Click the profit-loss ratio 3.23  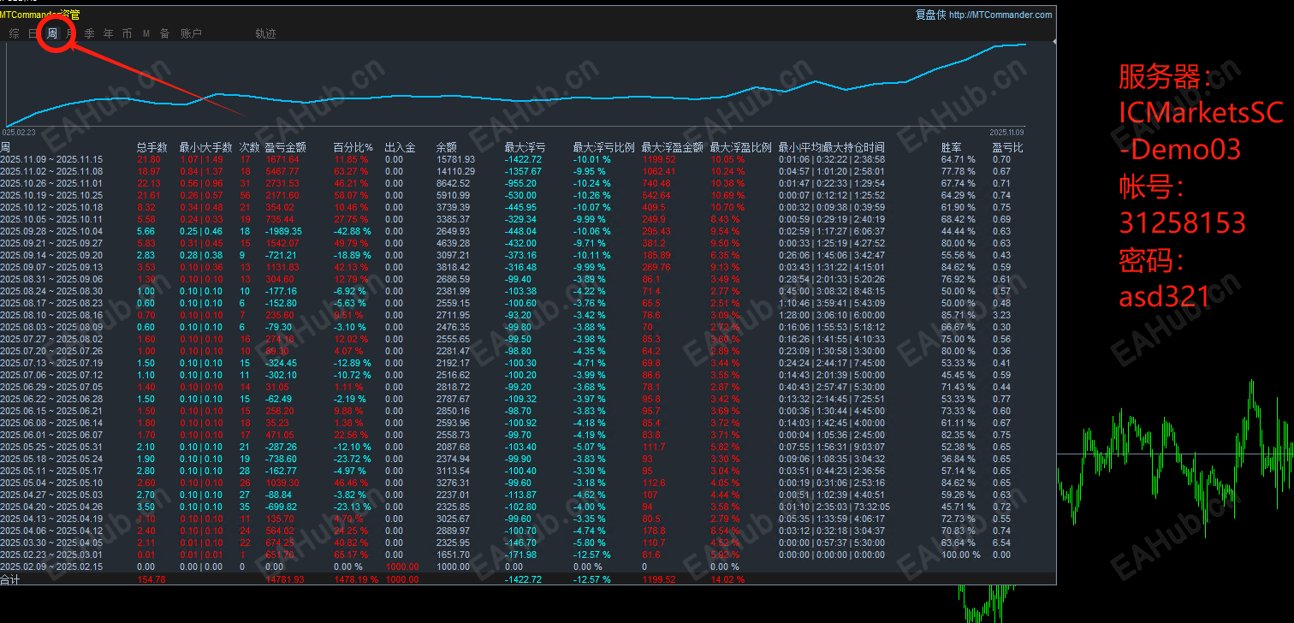1001,315
